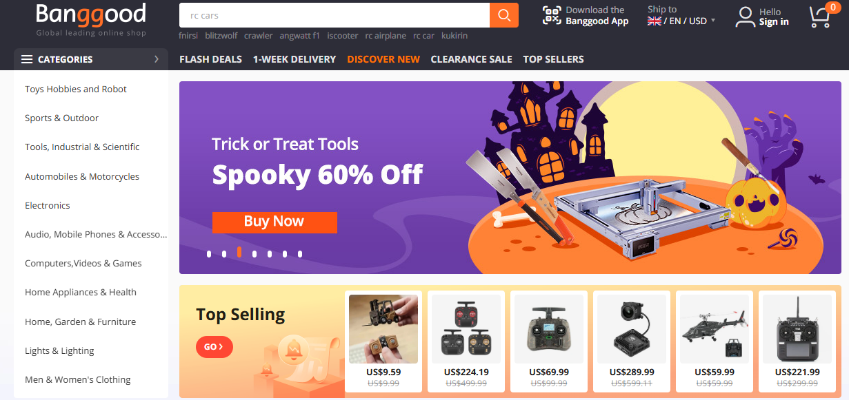This screenshot has width=849, height=400.
Task: Open the FLASH DEALS tab
Action: point(210,59)
